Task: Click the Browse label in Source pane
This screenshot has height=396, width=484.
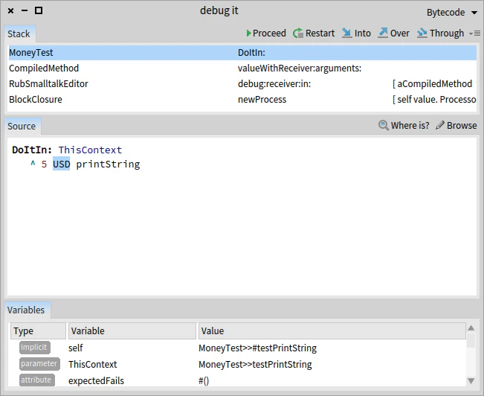Action: [x=462, y=125]
